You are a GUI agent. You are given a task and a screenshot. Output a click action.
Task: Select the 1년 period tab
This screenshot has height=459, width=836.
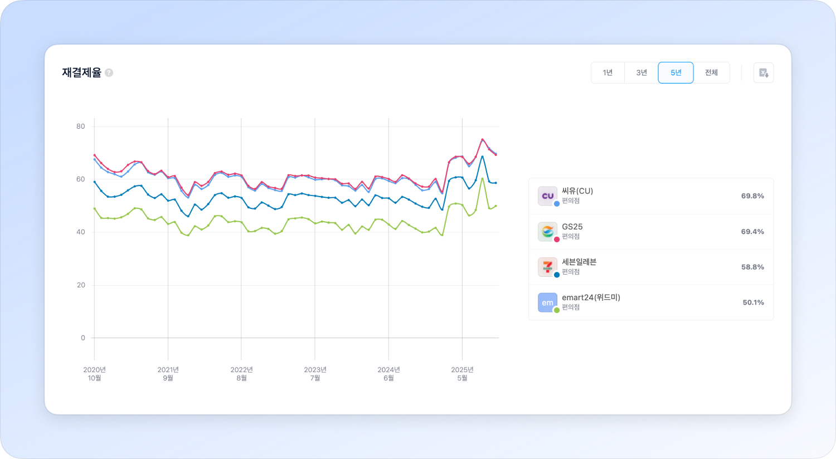point(607,73)
